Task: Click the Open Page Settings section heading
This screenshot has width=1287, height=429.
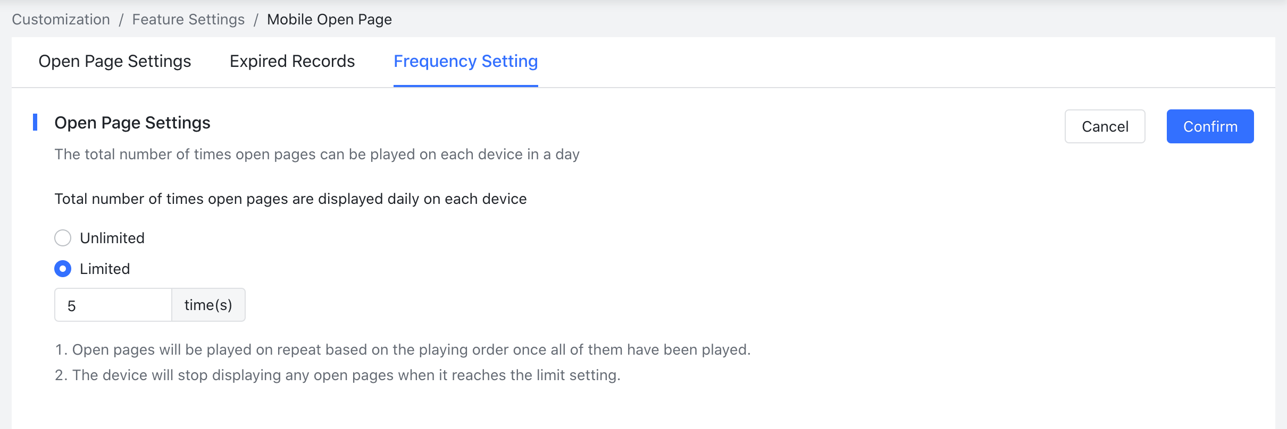Action: coord(132,123)
